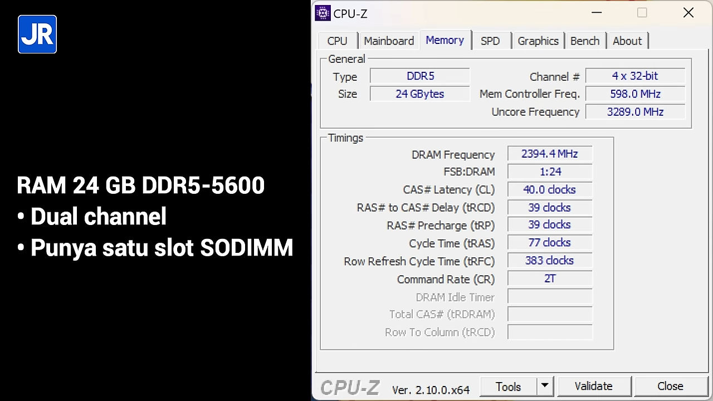Open the SPD tab
This screenshot has height=401, width=713.
pyautogui.click(x=490, y=41)
